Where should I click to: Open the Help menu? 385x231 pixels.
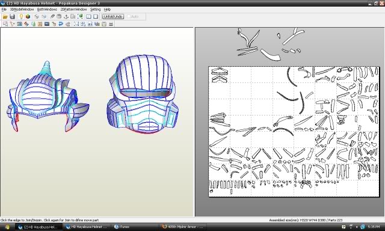[x=107, y=10]
